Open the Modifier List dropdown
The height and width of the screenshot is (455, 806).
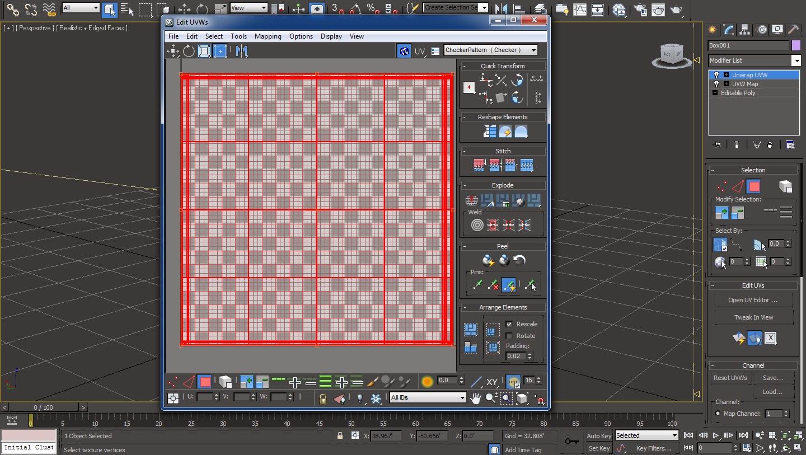point(798,60)
